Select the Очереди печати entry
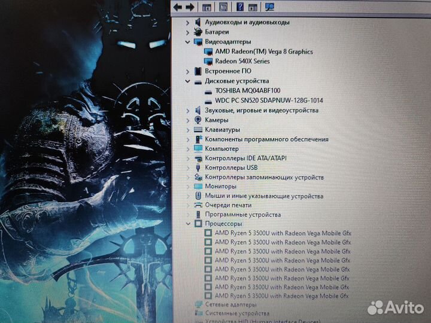Viewport: 431px width, 323px height. (227, 205)
